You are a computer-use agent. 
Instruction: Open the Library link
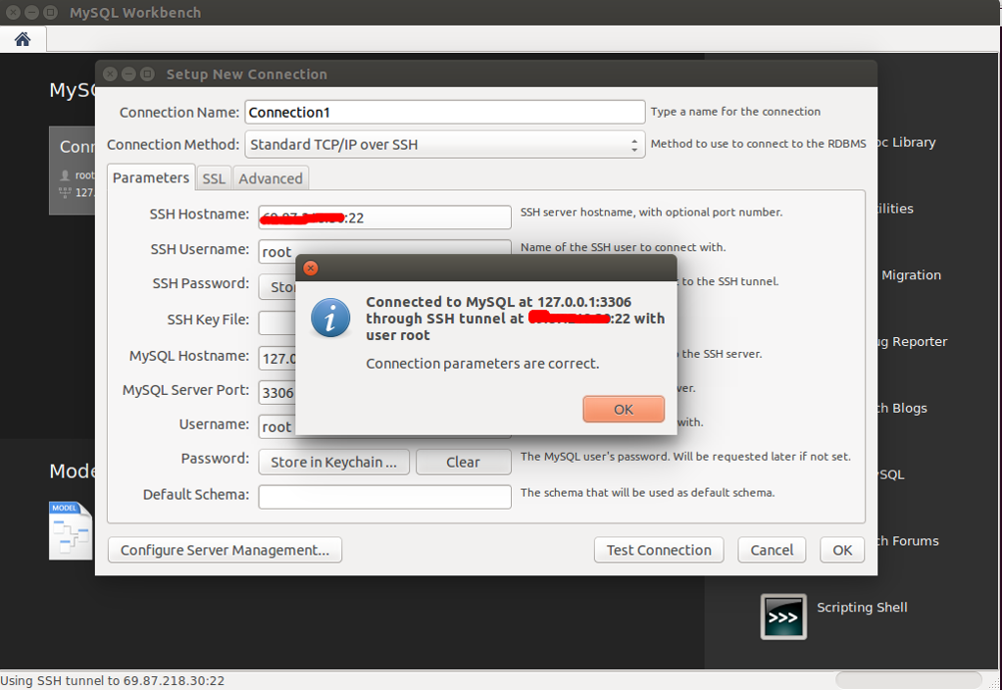coord(906,143)
